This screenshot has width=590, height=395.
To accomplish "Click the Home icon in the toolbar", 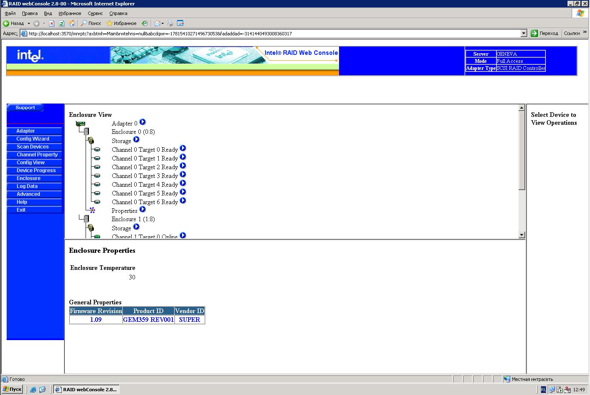I will (72, 23).
